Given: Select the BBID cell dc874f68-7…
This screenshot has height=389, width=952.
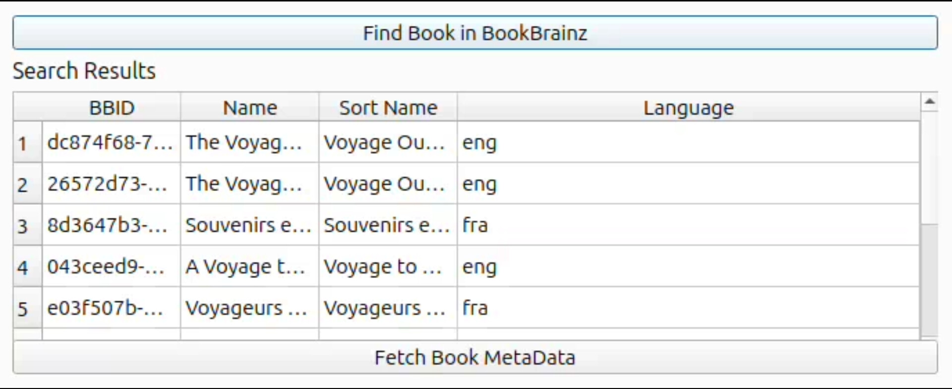Looking at the screenshot, I should pyautogui.click(x=111, y=143).
